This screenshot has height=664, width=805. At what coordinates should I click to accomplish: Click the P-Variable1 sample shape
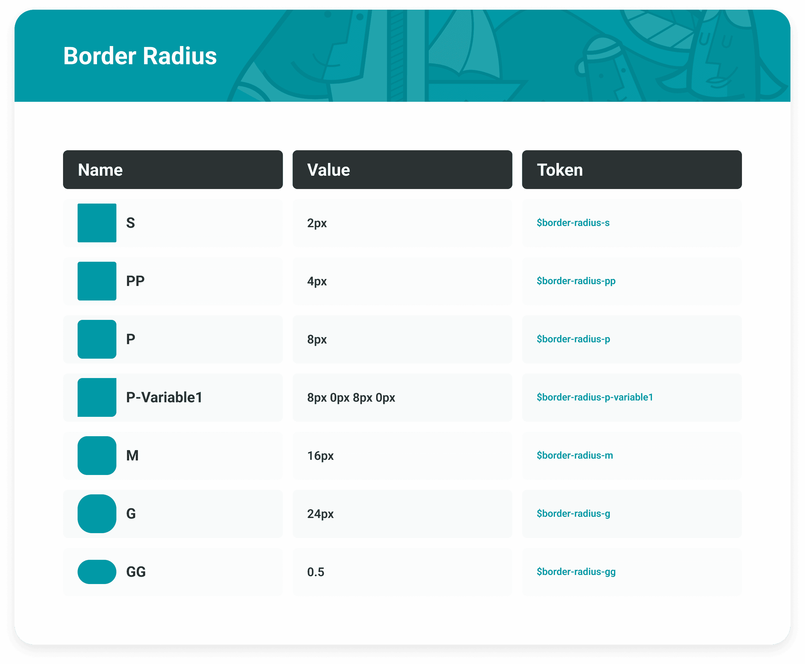click(97, 397)
